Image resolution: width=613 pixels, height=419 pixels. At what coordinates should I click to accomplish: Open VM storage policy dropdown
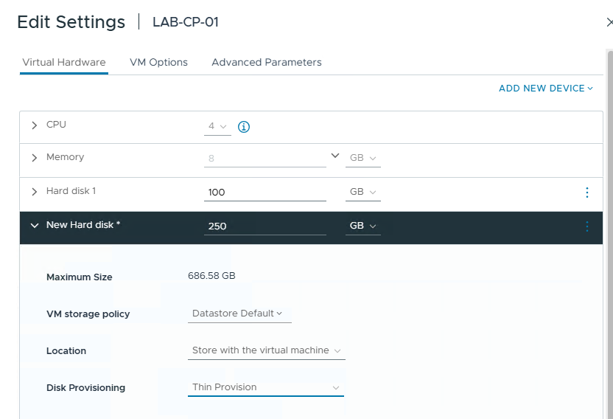point(239,314)
